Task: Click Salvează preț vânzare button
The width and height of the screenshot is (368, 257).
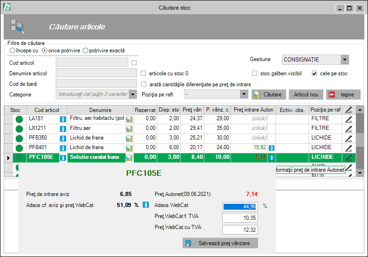Action: pyautogui.click(x=220, y=243)
